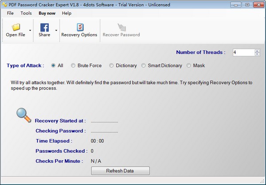Expand the Share dropdown arrow

pyautogui.click(x=56, y=31)
